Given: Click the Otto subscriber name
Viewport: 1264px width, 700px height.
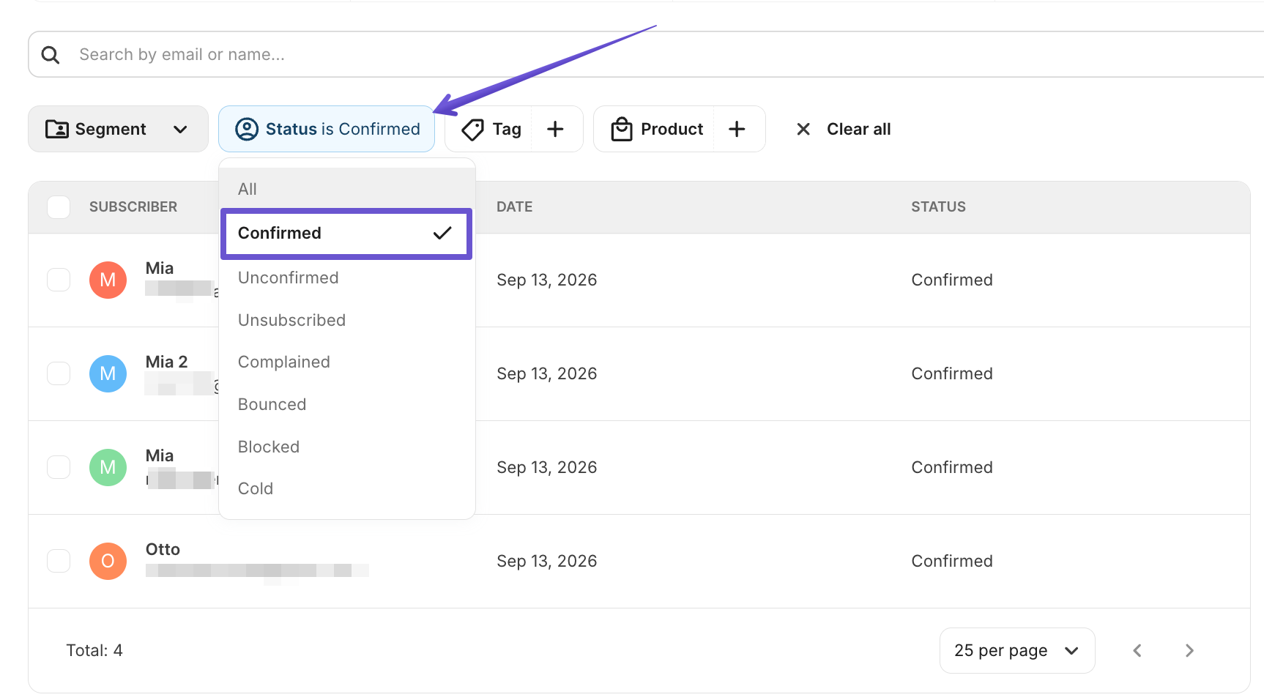Looking at the screenshot, I should tap(163, 550).
